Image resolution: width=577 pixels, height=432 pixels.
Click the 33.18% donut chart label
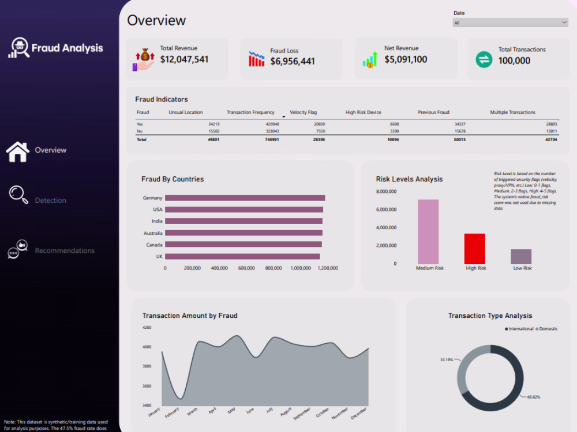(447, 359)
